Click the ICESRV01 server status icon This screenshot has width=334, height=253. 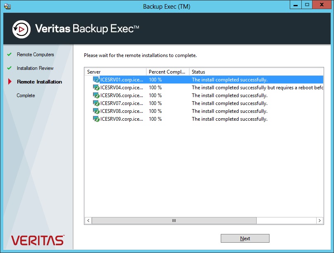[x=96, y=80]
